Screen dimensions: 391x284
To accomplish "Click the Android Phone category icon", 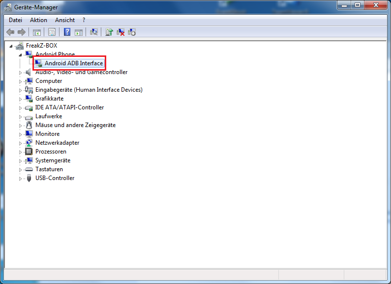I will (x=29, y=54).
